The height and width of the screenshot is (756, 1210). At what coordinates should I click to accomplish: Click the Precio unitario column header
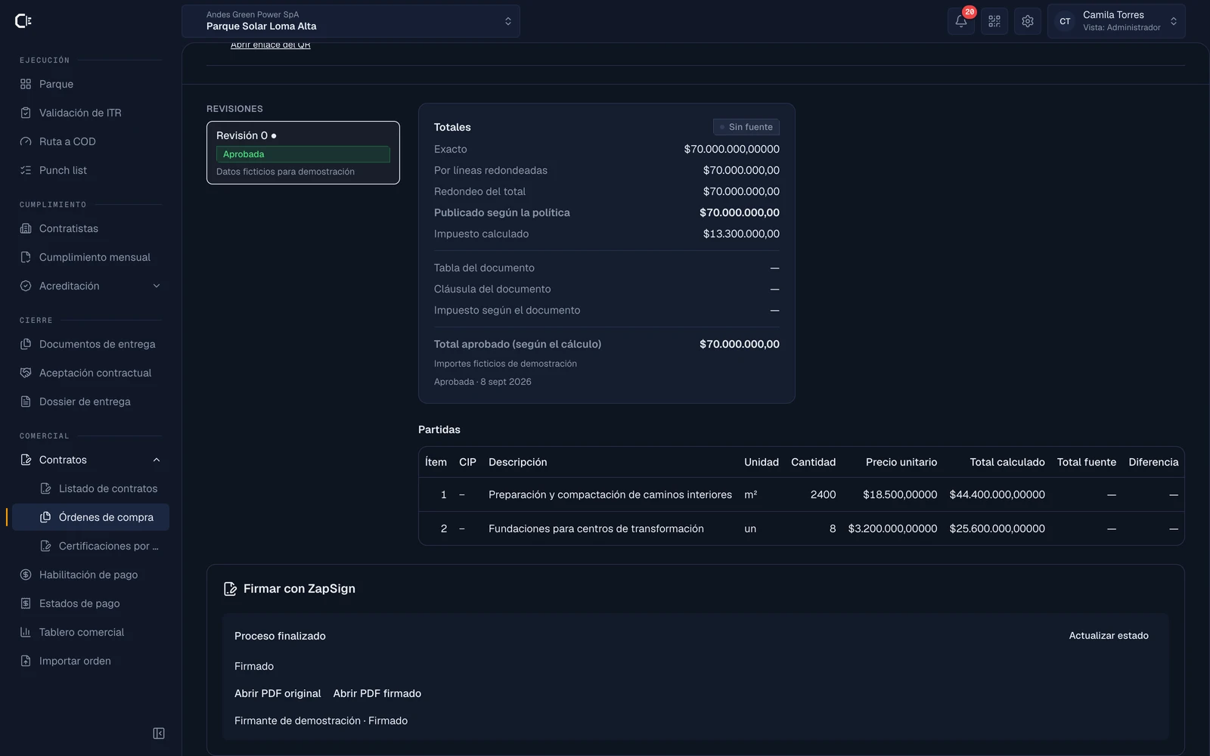coord(901,462)
